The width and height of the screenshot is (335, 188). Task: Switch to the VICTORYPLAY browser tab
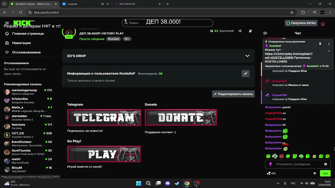coord(138,4)
